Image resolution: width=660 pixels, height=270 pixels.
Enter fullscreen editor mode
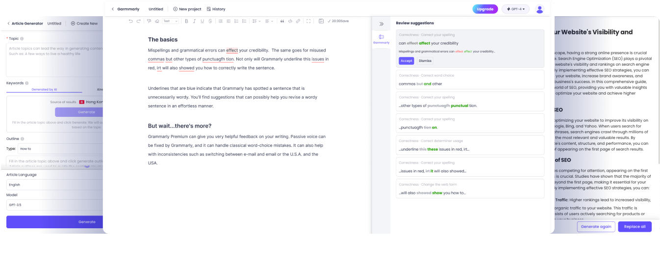[308, 21]
